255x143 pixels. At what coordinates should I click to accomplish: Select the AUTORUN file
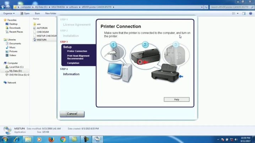(42, 28)
